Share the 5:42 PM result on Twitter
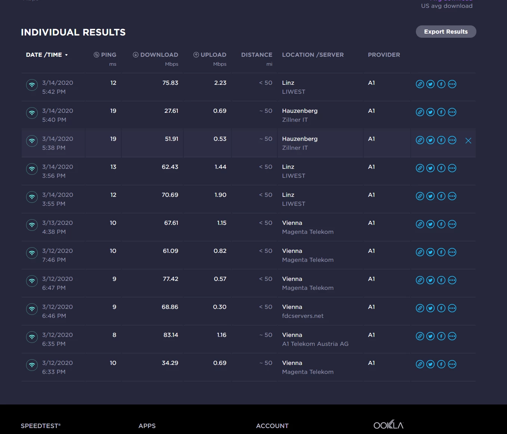 click(430, 84)
